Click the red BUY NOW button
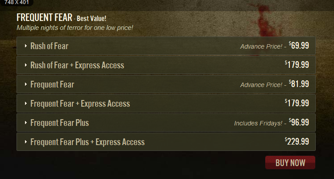This screenshot has height=179, width=334. tap(290, 162)
